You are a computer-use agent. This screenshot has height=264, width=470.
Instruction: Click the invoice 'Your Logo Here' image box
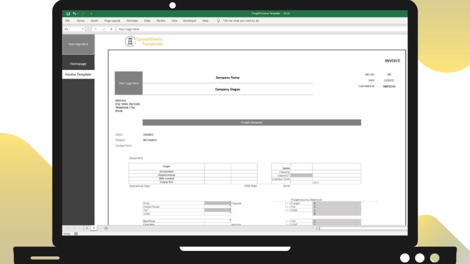[x=129, y=83]
